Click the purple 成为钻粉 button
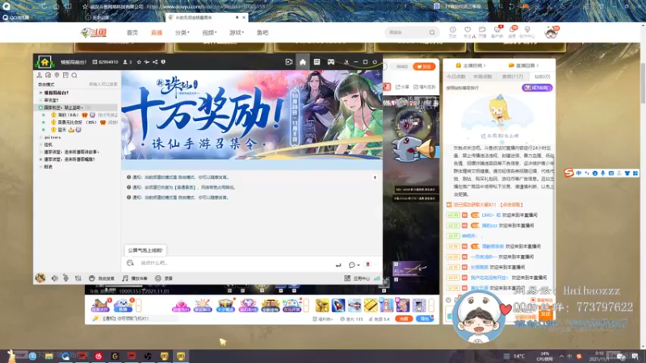 pyautogui.click(x=537, y=88)
